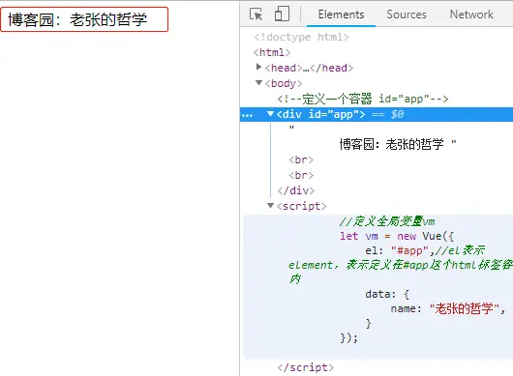Image resolution: width=513 pixels, height=376 pixels.
Task: Click the three-dots on selected div row
Action: [x=247, y=115]
